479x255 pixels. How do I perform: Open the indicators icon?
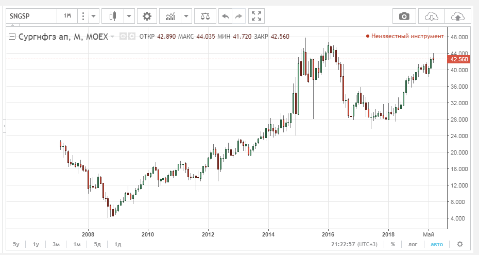(x=170, y=16)
